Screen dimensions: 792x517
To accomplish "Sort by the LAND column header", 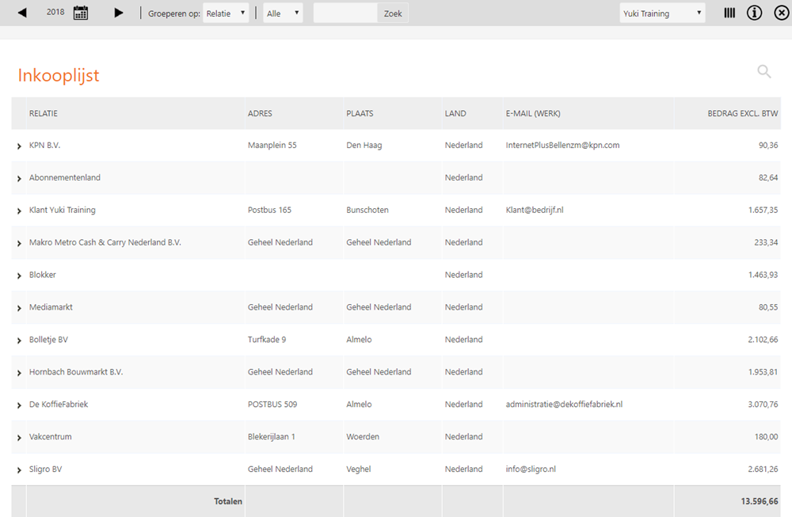I will point(455,113).
